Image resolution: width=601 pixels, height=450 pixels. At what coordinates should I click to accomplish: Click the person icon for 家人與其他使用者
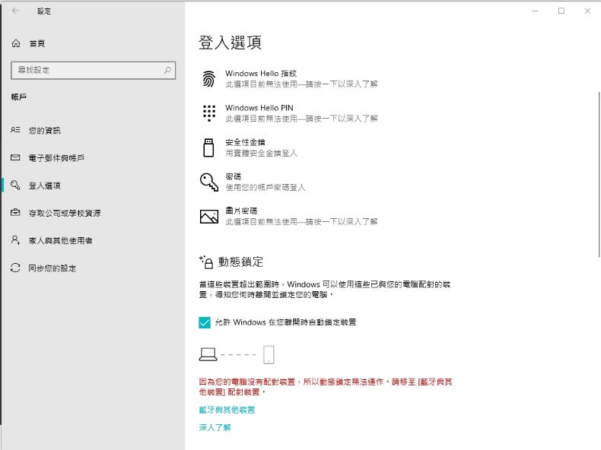tap(15, 240)
